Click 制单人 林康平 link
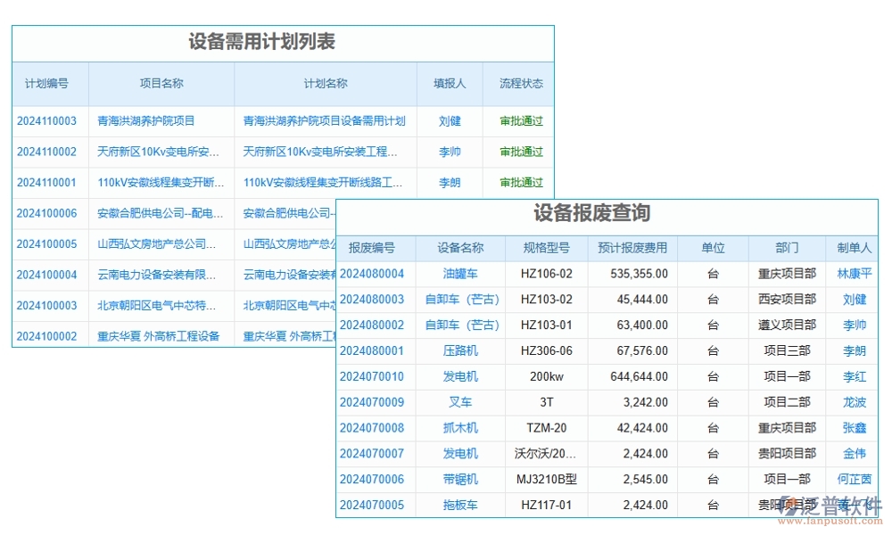Screen dimensions: 892x535 (855, 274)
